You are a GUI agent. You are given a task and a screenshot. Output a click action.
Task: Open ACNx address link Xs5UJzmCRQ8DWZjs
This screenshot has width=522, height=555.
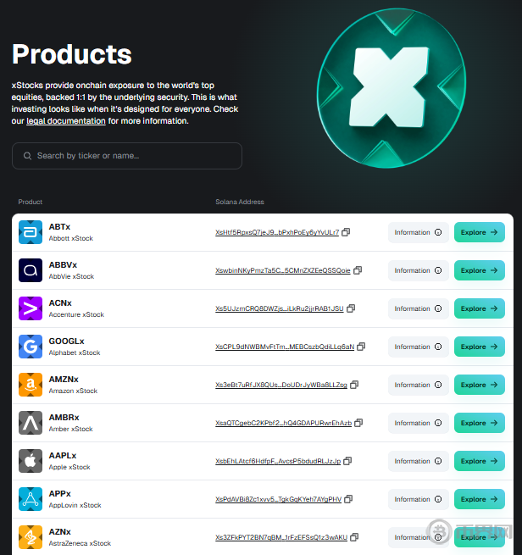click(x=280, y=308)
